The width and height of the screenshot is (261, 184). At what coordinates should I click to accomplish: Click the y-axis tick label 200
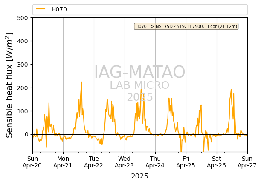pyautogui.click(x=23, y=88)
